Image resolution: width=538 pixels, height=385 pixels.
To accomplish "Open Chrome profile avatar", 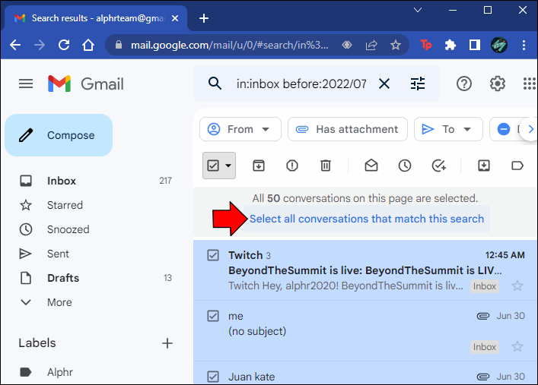I will 499,45.
